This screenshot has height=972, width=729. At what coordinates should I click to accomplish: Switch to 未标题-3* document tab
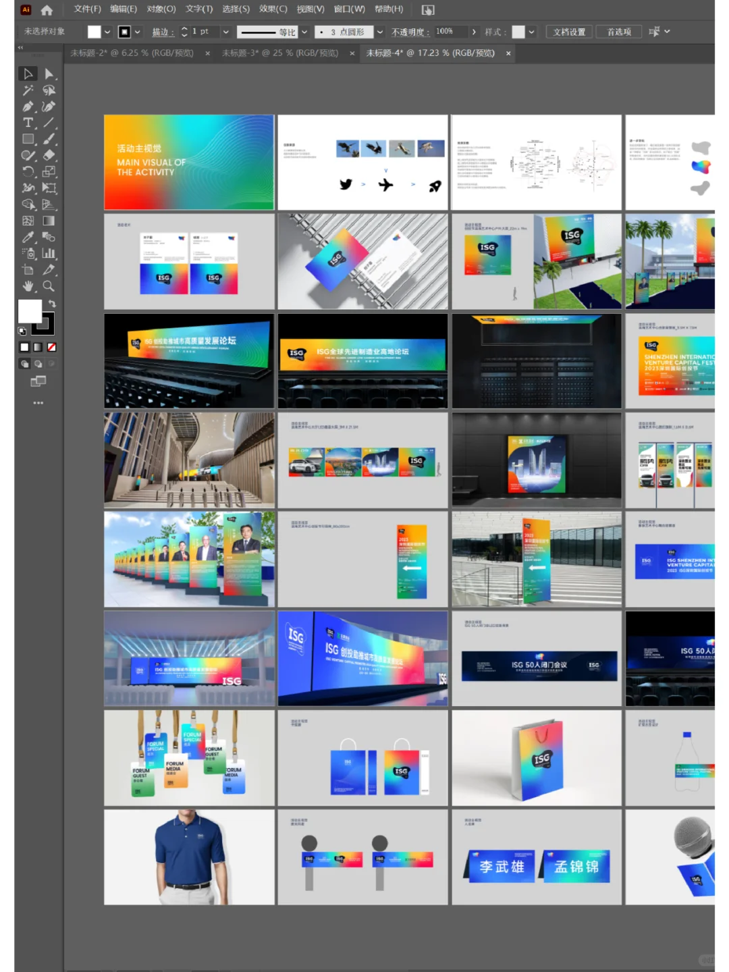(x=280, y=53)
